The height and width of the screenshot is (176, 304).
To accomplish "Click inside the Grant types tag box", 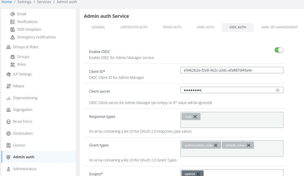I will [232, 149].
